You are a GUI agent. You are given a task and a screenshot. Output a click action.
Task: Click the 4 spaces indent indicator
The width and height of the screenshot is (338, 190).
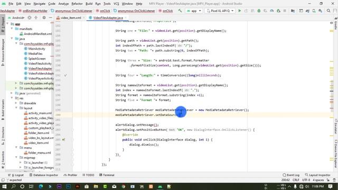[318, 180]
